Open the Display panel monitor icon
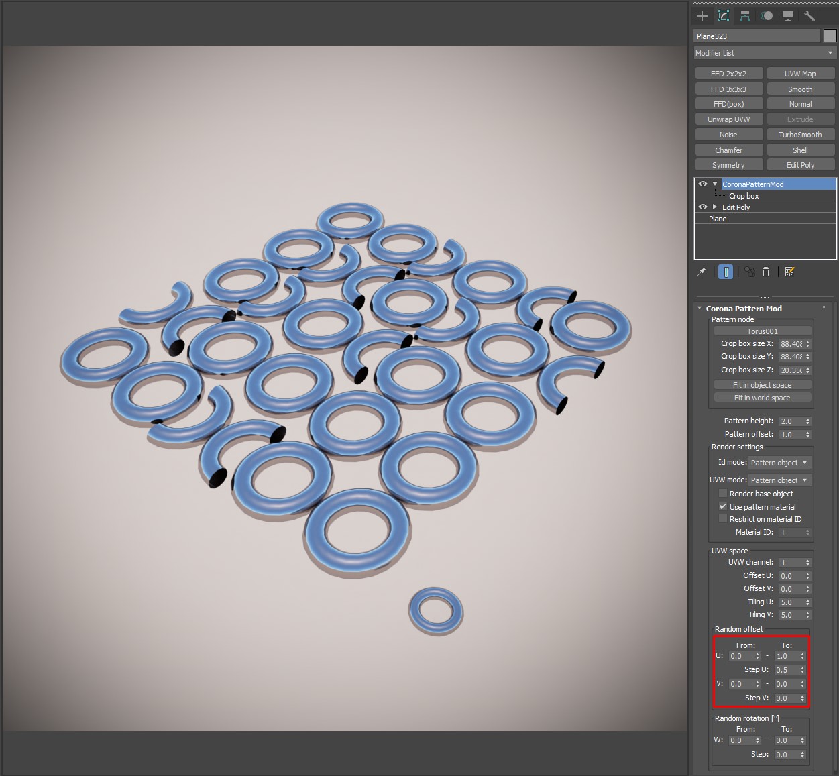The height and width of the screenshot is (776, 839). point(788,16)
